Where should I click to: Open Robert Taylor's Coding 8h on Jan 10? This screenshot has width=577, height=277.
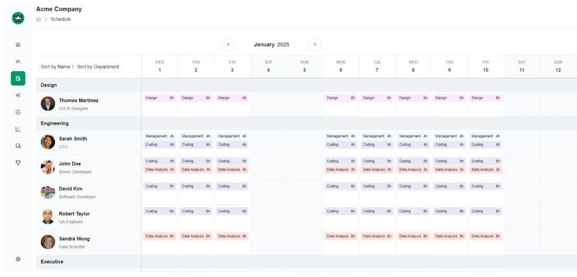(x=486, y=211)
